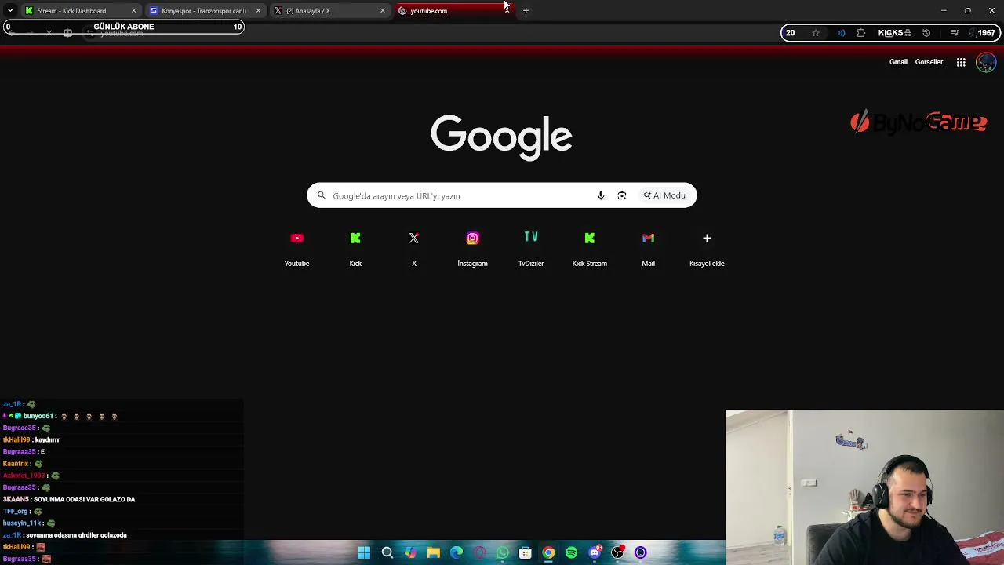The image size is (1004, 565).
Task: Open the Google account profile picture
Action: 986,62
